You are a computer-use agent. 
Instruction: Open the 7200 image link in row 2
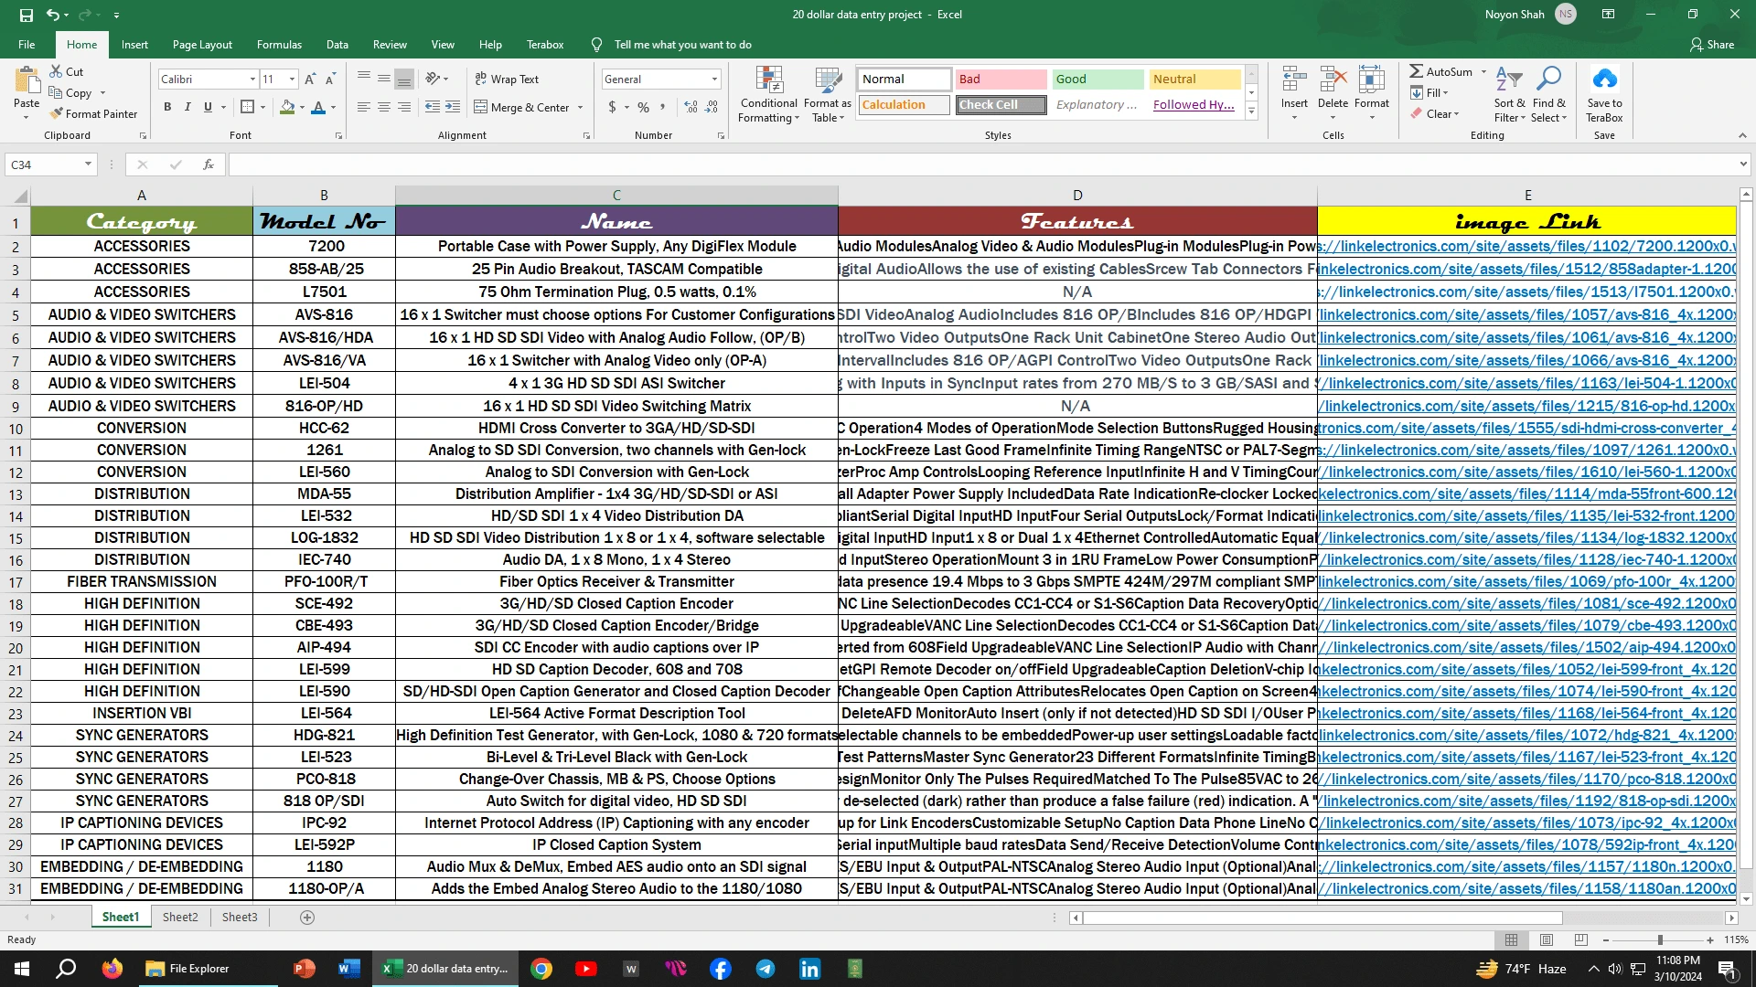(x=1526, y=247)
